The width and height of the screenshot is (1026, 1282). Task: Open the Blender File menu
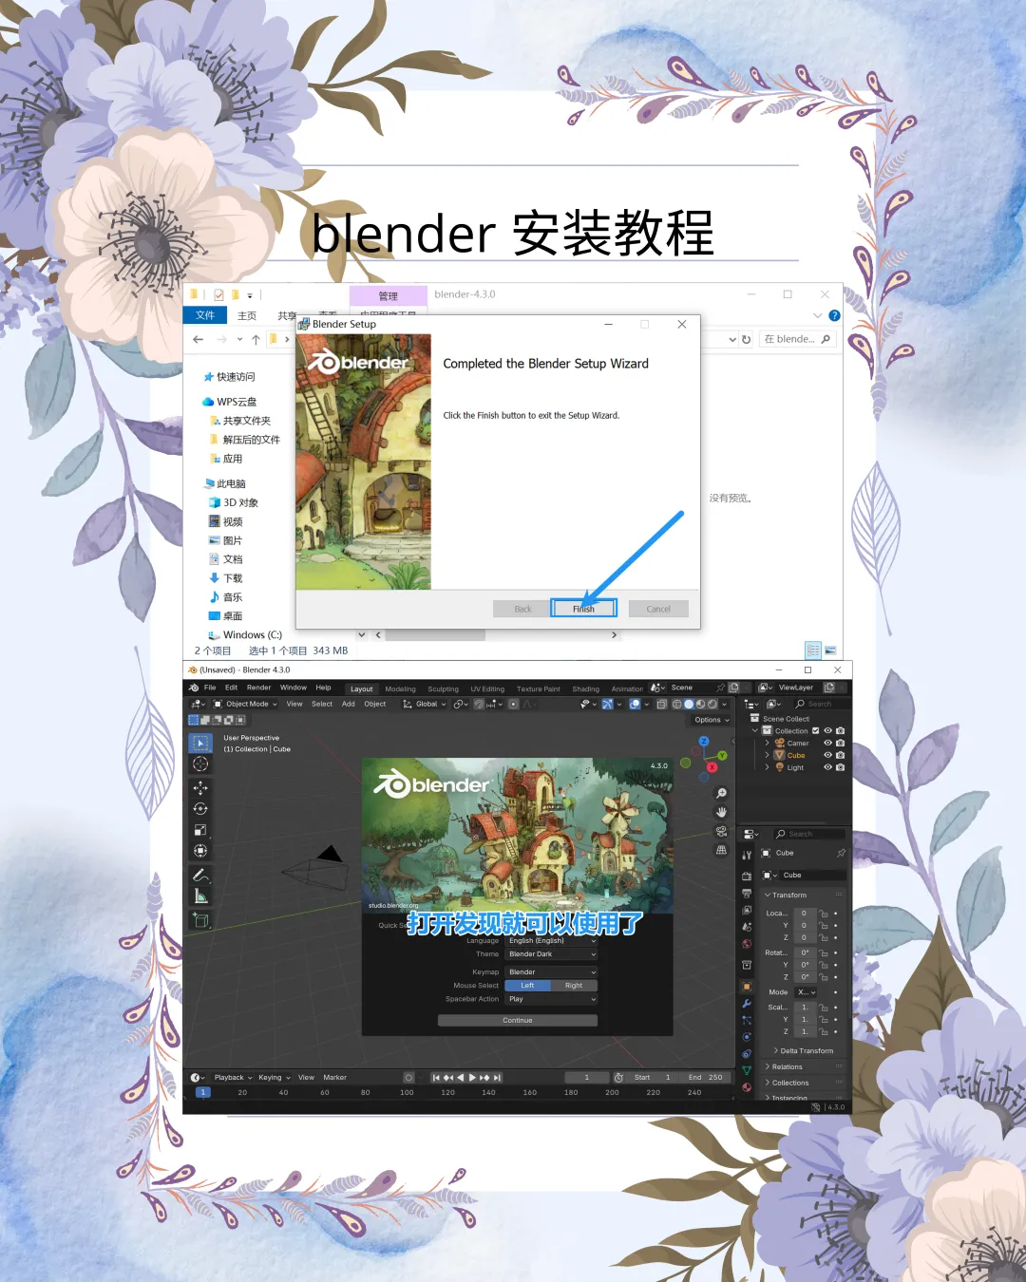[x=210, y=688]
